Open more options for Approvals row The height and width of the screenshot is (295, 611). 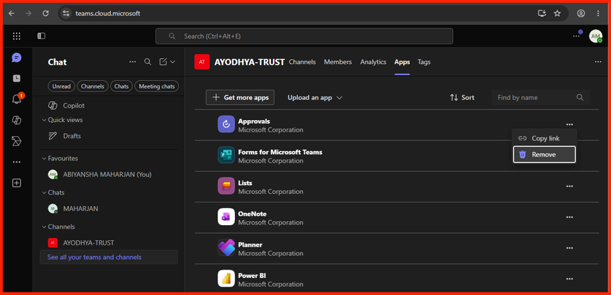[x=569, y=125]
